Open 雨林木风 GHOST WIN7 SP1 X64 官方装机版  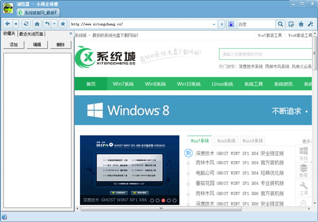point(240,163)
